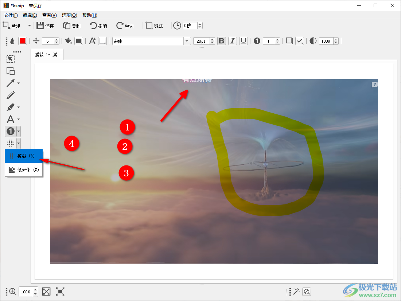401x301 pixels.
Task: Choose the arrow annotation tool
Action: point(11,83)
